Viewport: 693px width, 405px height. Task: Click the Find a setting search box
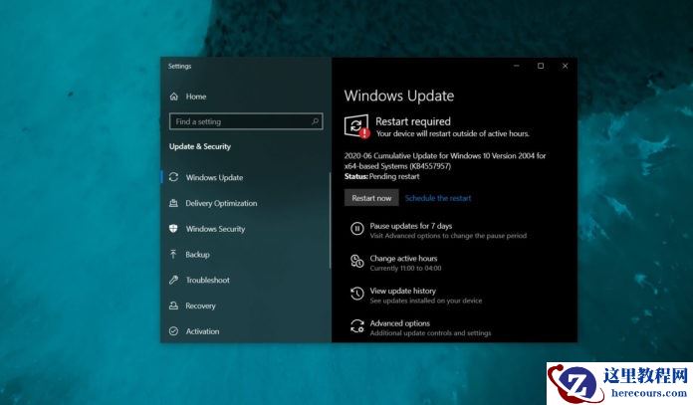tap(246, 121)
